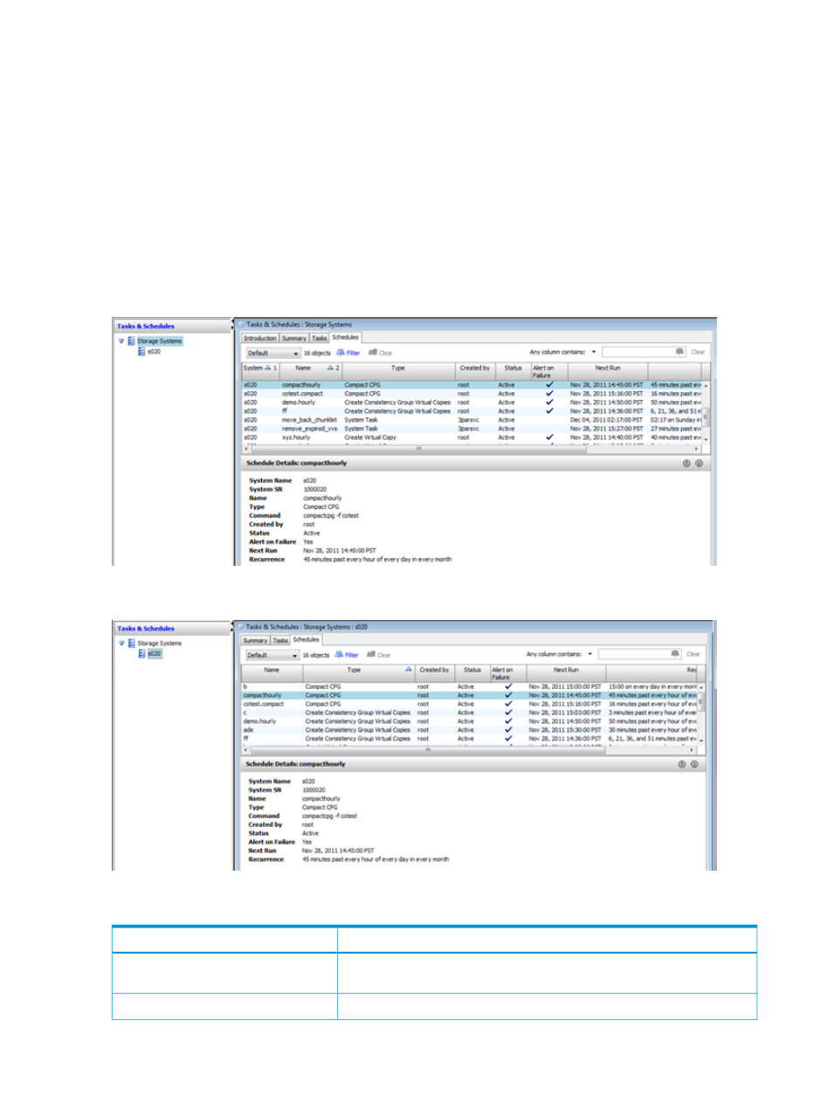Select Schedules tab in s020 window
Screen dimensions: 833x1109
(x=306, y=639)
